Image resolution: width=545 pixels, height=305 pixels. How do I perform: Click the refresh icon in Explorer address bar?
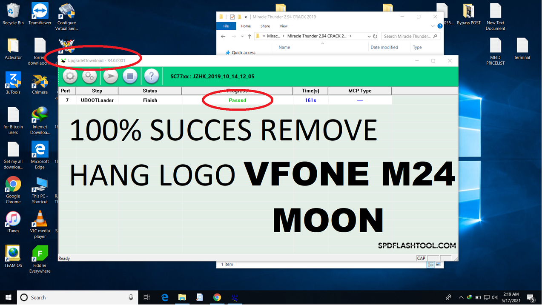click(x=375, y=36)
